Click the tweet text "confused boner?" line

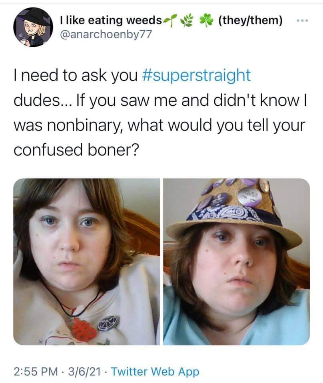click(76, 150)
